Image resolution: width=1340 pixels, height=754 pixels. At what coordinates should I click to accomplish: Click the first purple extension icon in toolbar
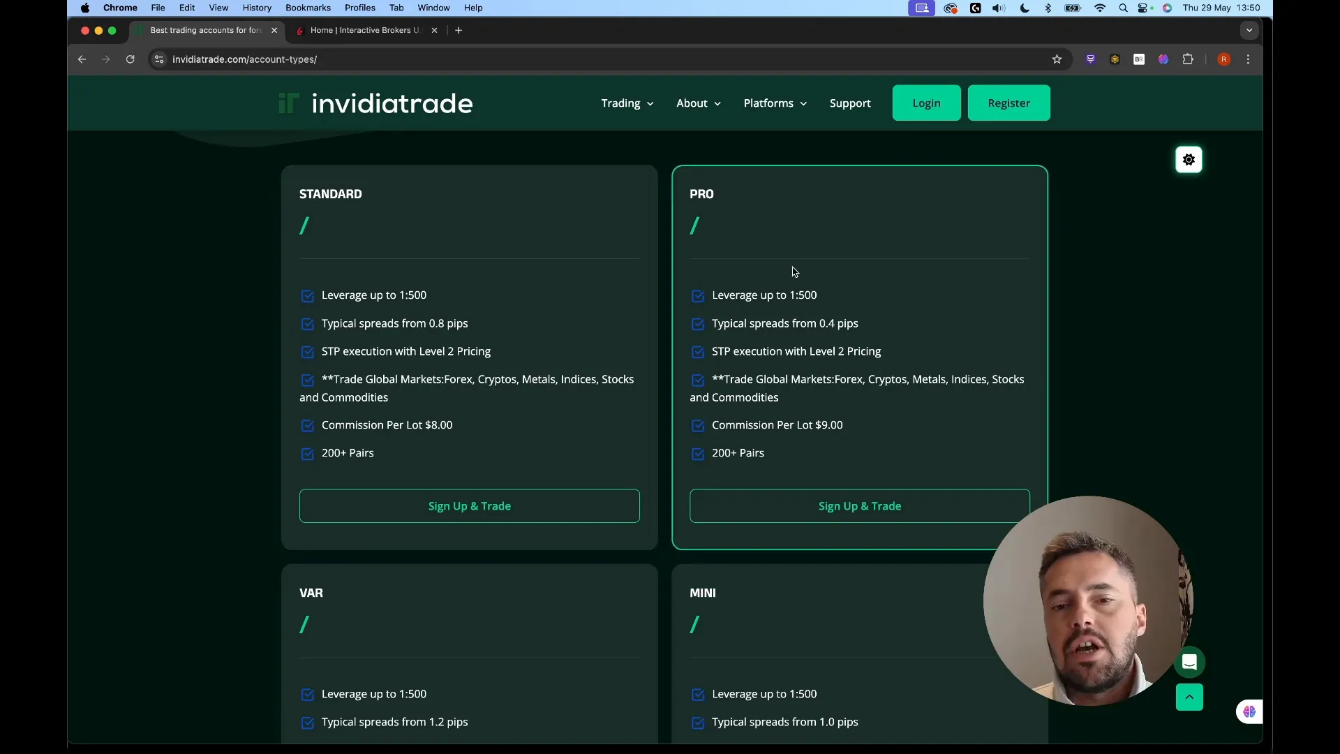(x=1090, y=59)
